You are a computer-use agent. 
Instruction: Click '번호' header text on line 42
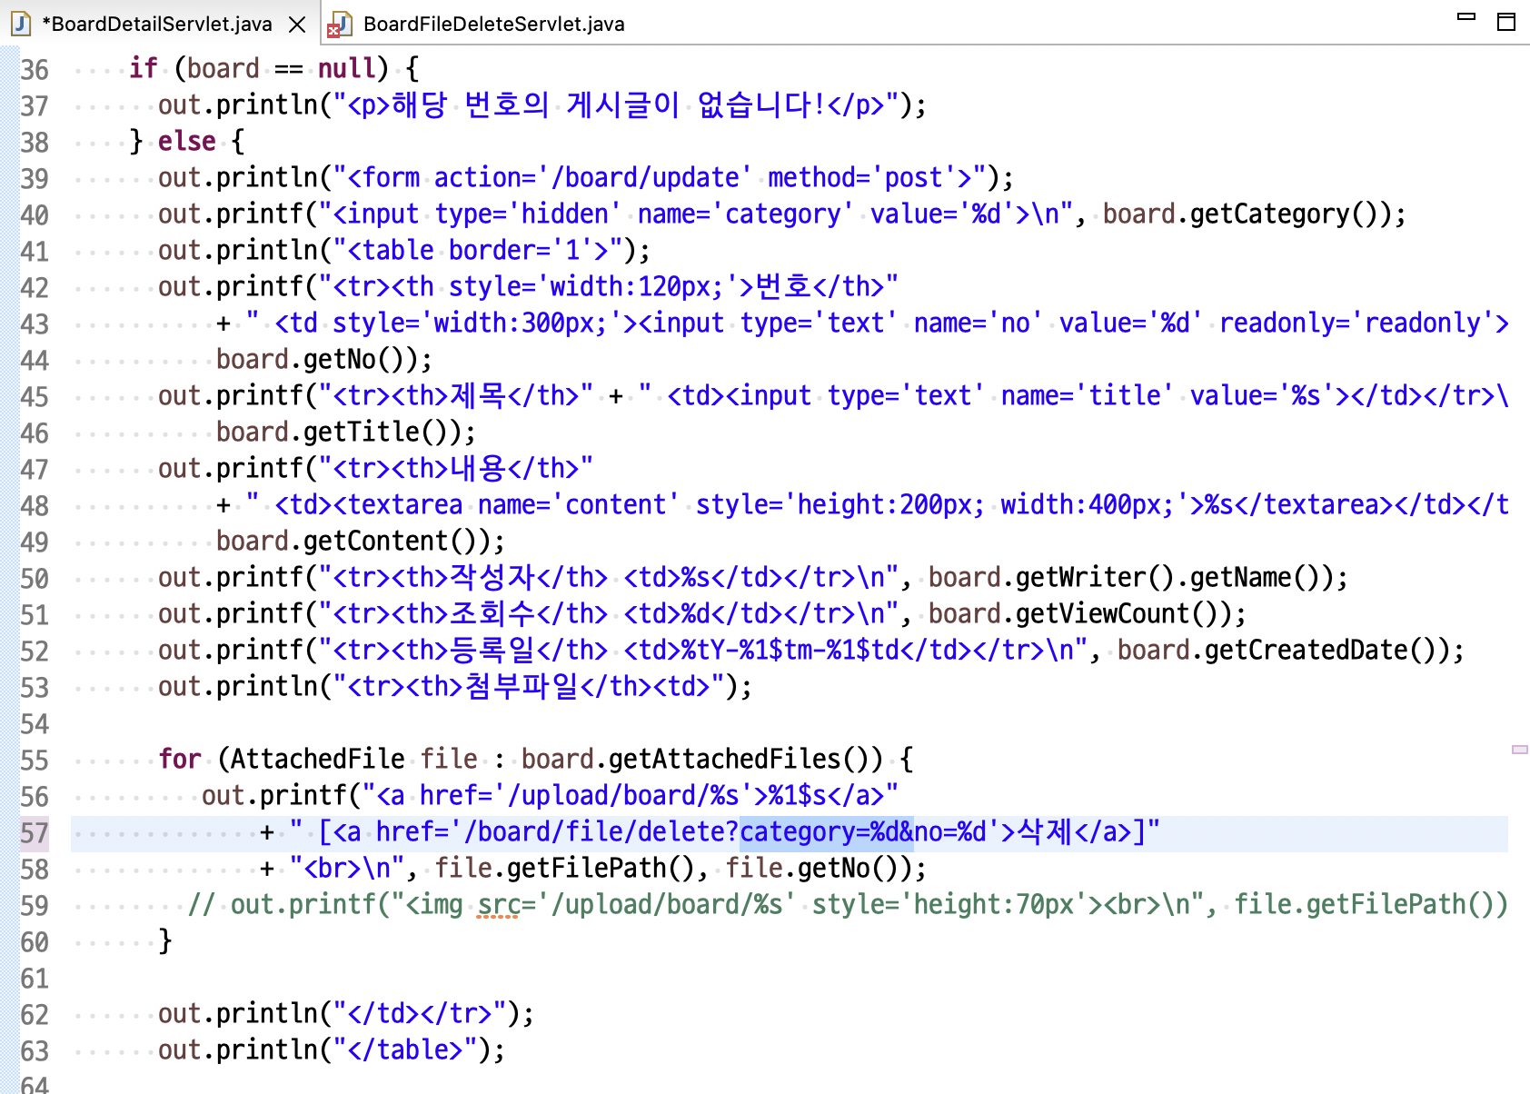[x=783, y=286]
